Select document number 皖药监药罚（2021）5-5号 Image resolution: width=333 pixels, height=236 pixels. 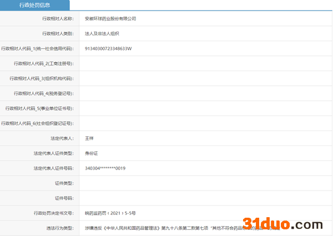(110, 213)
